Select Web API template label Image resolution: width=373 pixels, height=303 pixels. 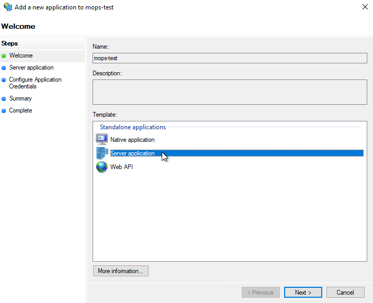tap(121, 167)
